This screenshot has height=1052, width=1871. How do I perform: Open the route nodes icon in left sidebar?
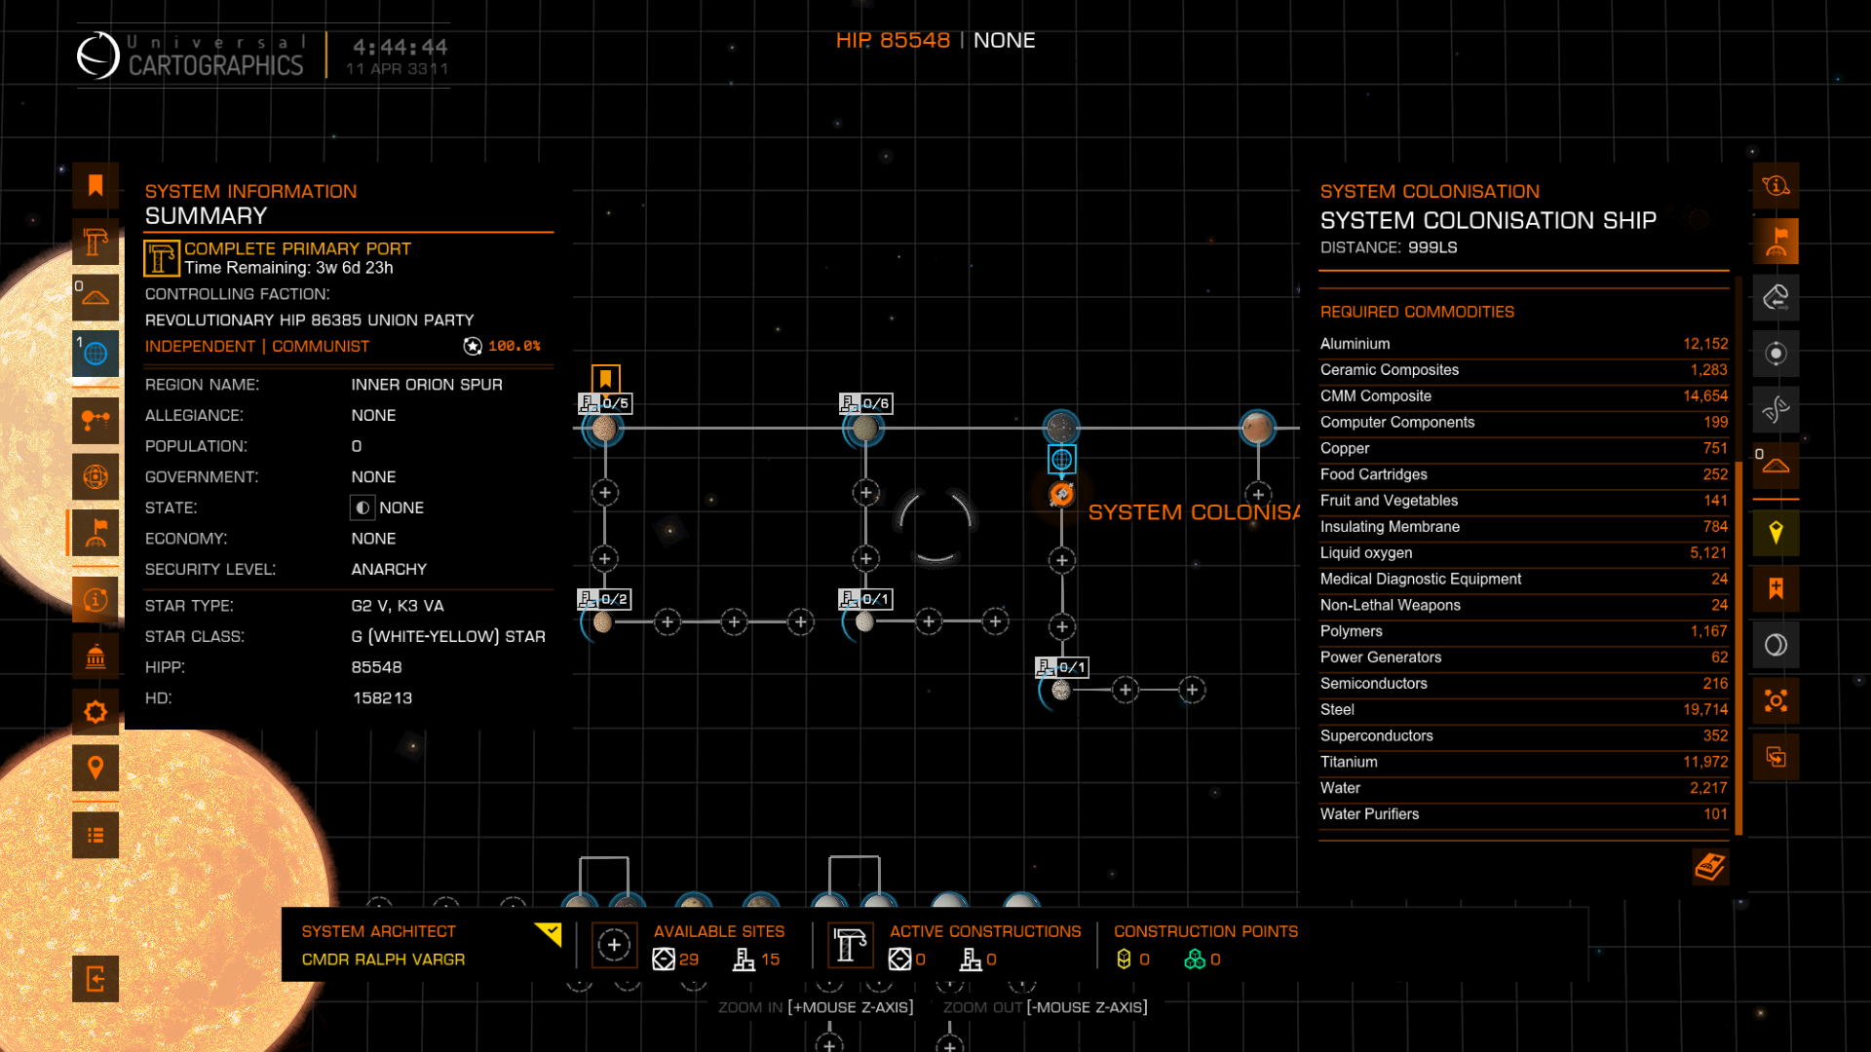tap(95, 421)
